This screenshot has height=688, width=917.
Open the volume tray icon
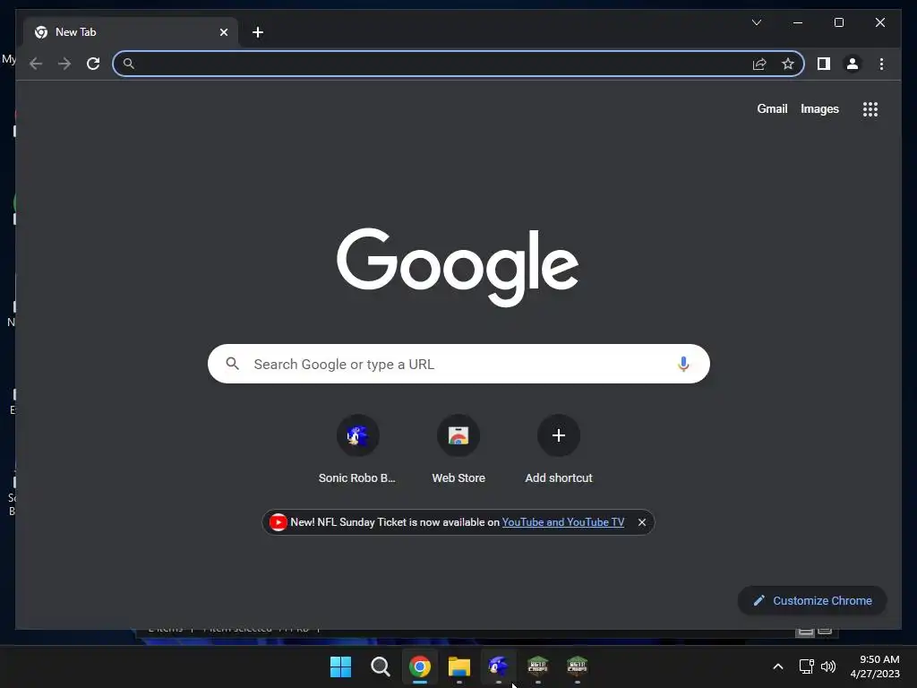[828, 666]
